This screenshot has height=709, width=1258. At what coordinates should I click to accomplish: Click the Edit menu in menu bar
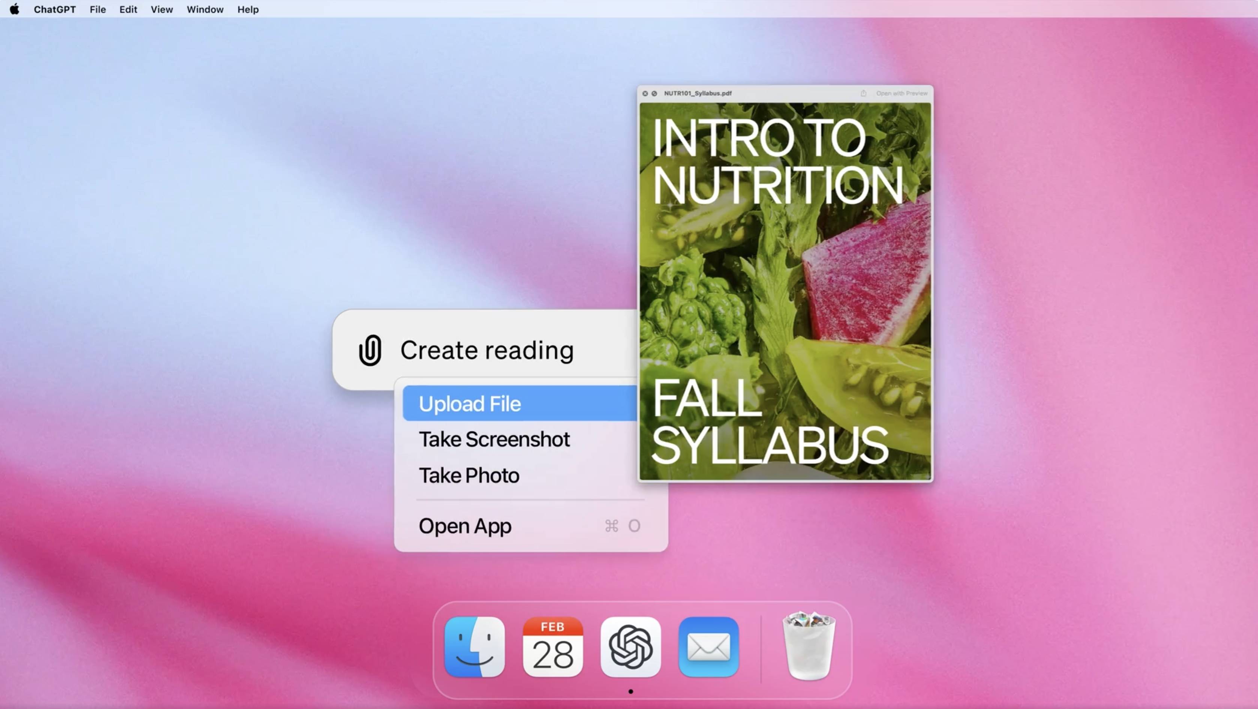[128, 9]
